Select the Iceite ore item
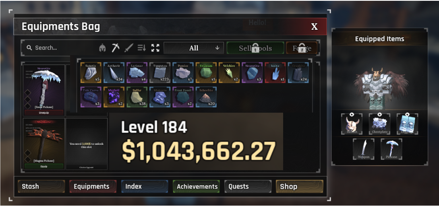This screenshot has height=206, width=439. point(275,73)
